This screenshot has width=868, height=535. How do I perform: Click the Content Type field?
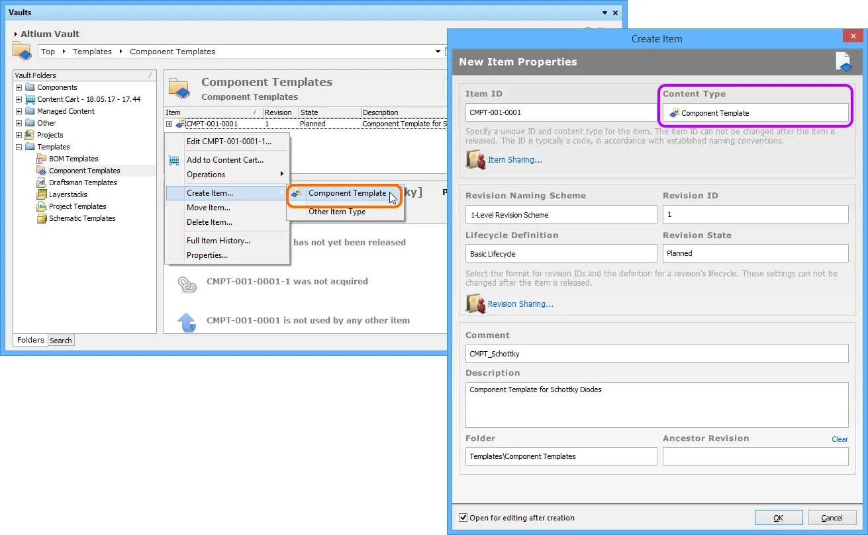pos(755,113)
